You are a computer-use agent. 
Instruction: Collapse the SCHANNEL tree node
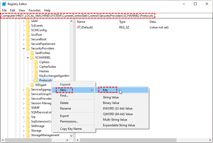tap(28, 58)
